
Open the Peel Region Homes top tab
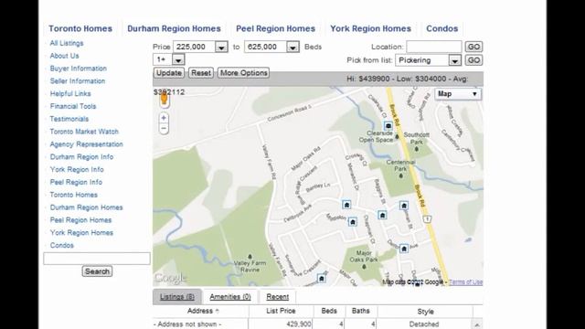pyautogui.click(x=275, y=28)
